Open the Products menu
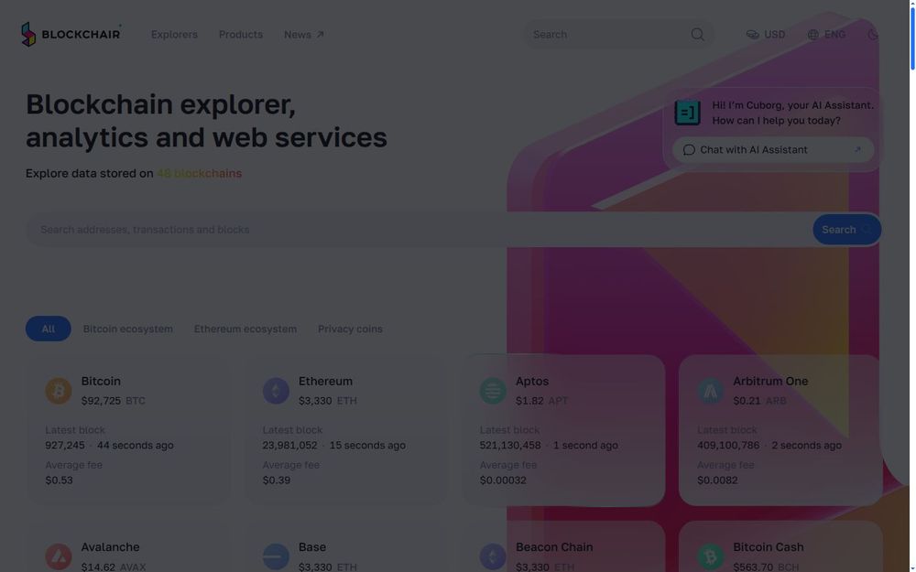916x572 pixels. 241,35
